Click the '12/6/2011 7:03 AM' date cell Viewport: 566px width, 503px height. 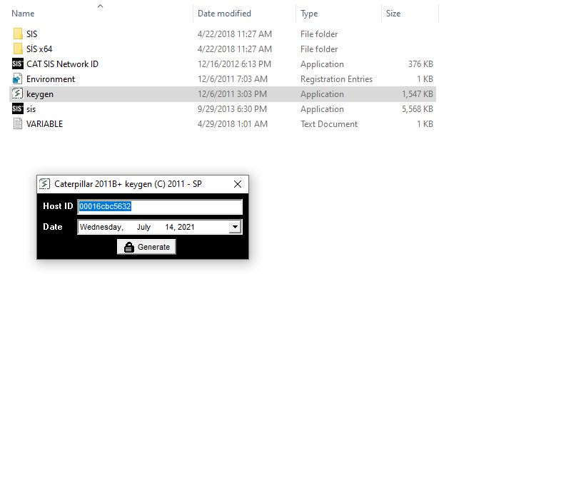coord(233,78)
